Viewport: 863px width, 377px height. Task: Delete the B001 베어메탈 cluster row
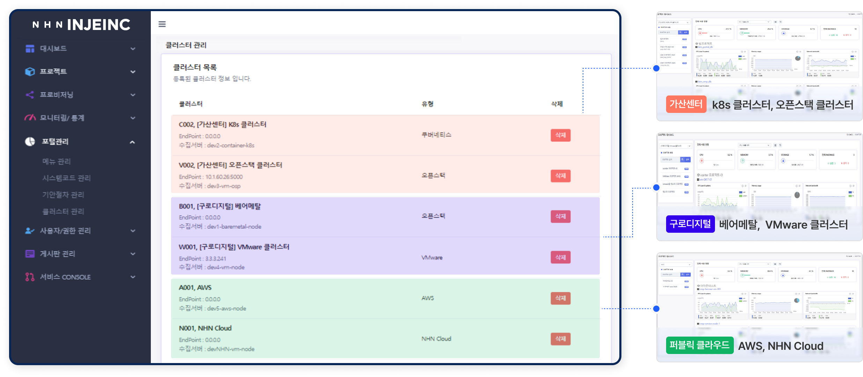point(561,216)
